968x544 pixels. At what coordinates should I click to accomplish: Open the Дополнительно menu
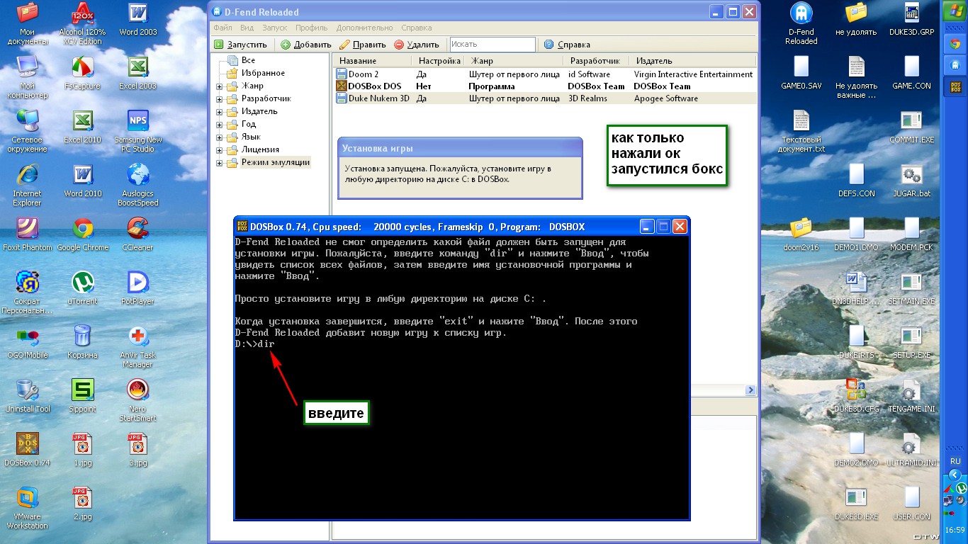tap(365, 28)
